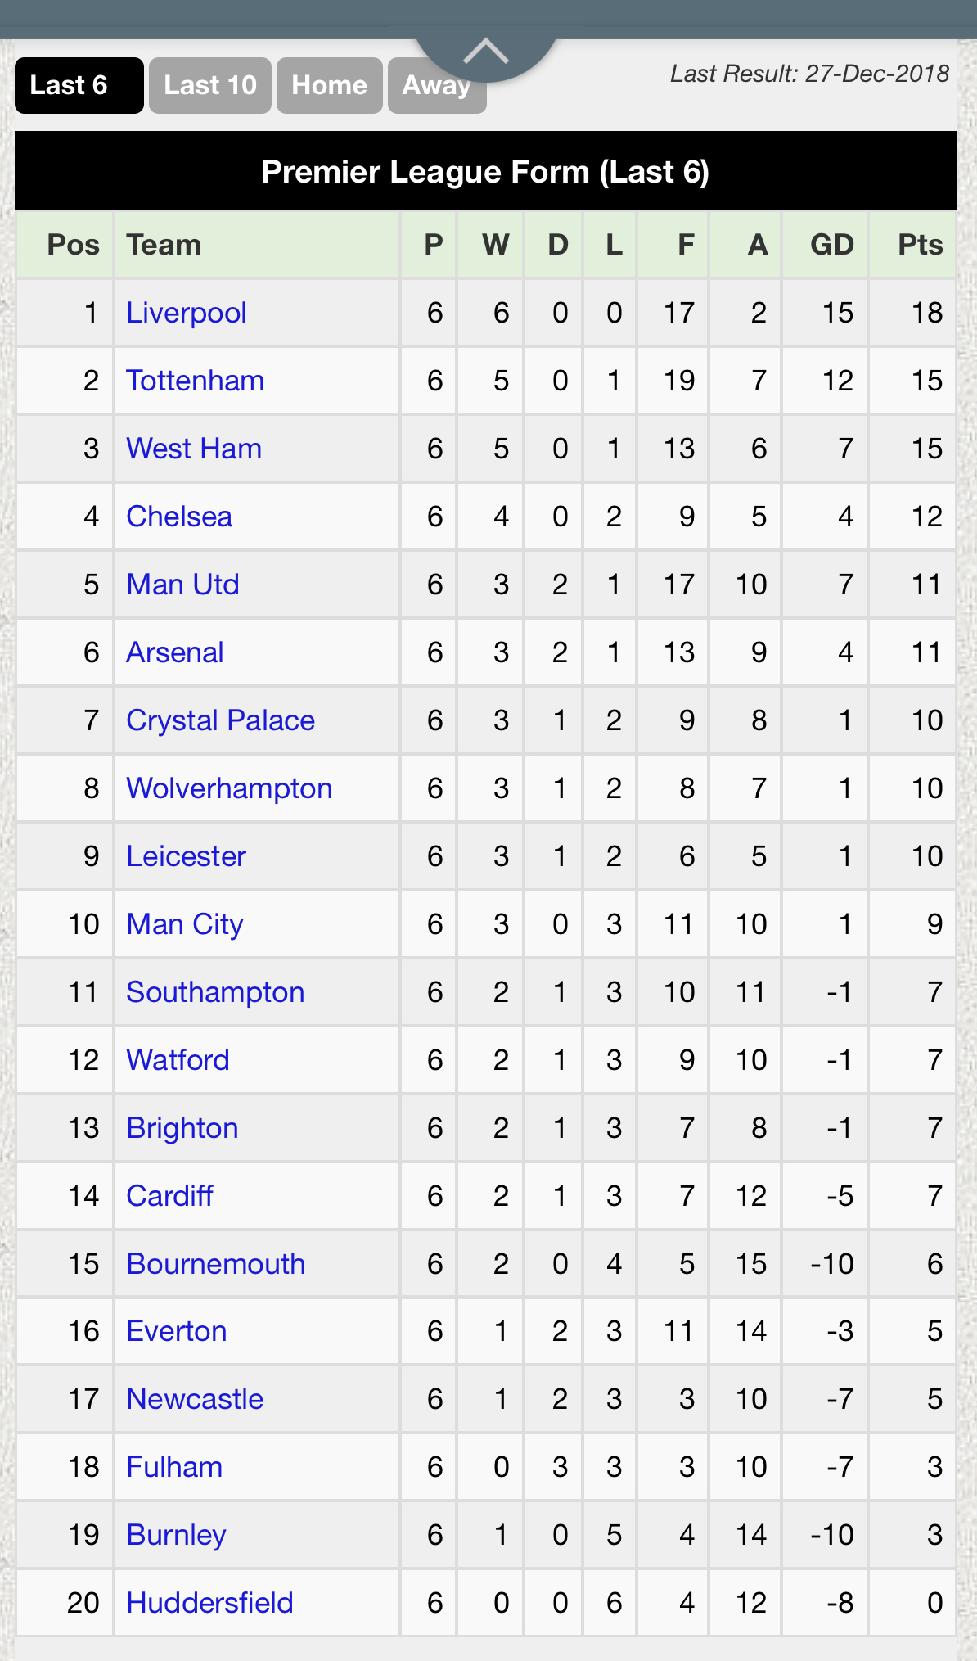Open the Wolverhampton team link

230,788
